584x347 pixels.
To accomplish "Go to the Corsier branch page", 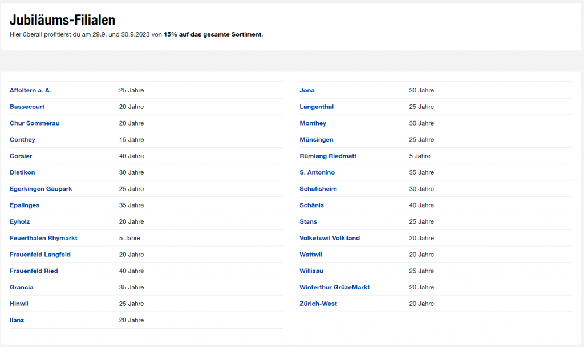I will coord(22,156).
